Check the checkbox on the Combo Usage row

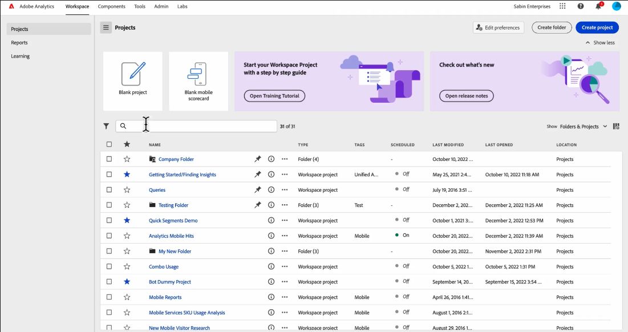[x=109, y=266]
